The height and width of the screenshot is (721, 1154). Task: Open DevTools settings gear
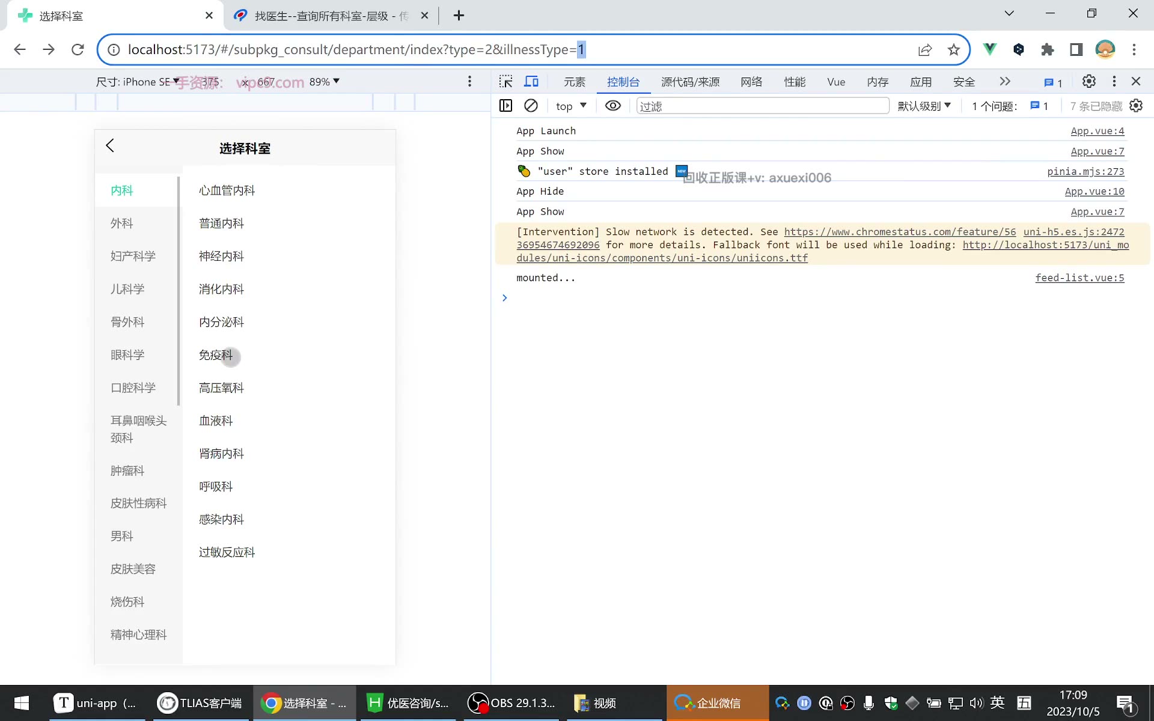(x=1088, y=81)
